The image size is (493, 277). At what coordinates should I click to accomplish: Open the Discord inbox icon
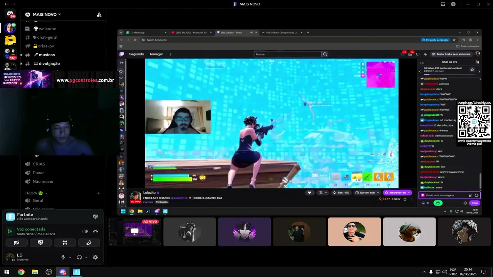point(443,4)
